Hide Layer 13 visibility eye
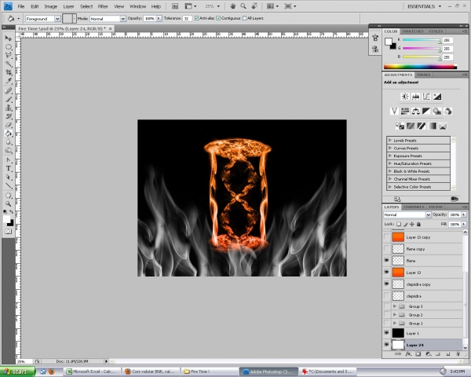 point(386,272)
